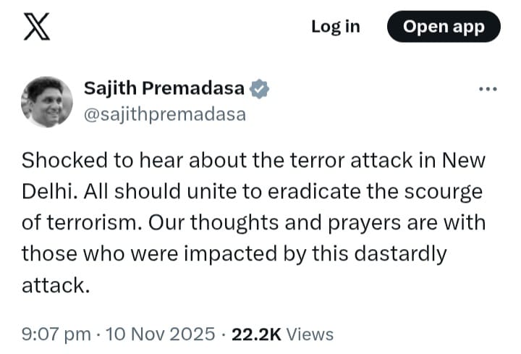Tap the Open app button
521x354 pixels.
443,27
